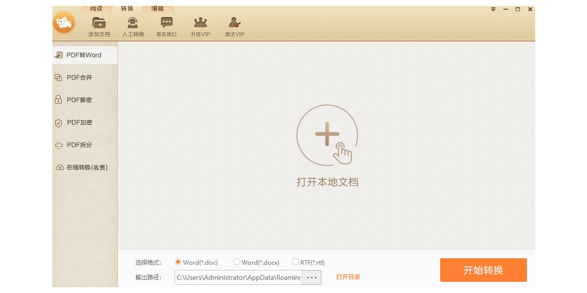
Task: Open PDF解密 decrypt lock option
Action: [79, 100]
